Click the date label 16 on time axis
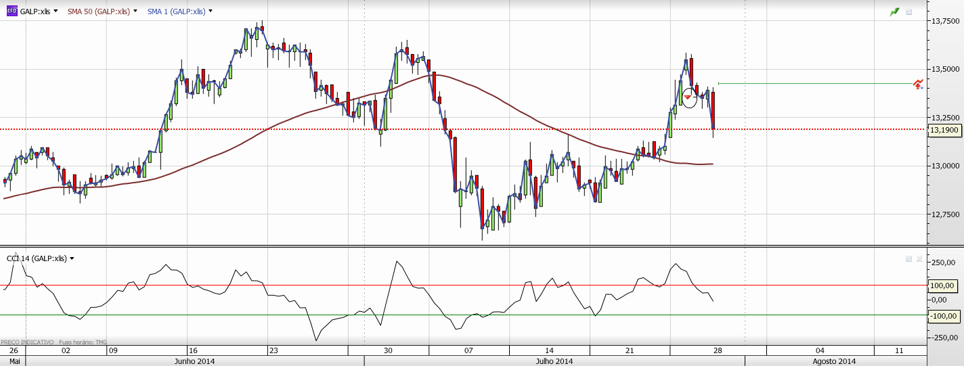 [x=193, y=350]
